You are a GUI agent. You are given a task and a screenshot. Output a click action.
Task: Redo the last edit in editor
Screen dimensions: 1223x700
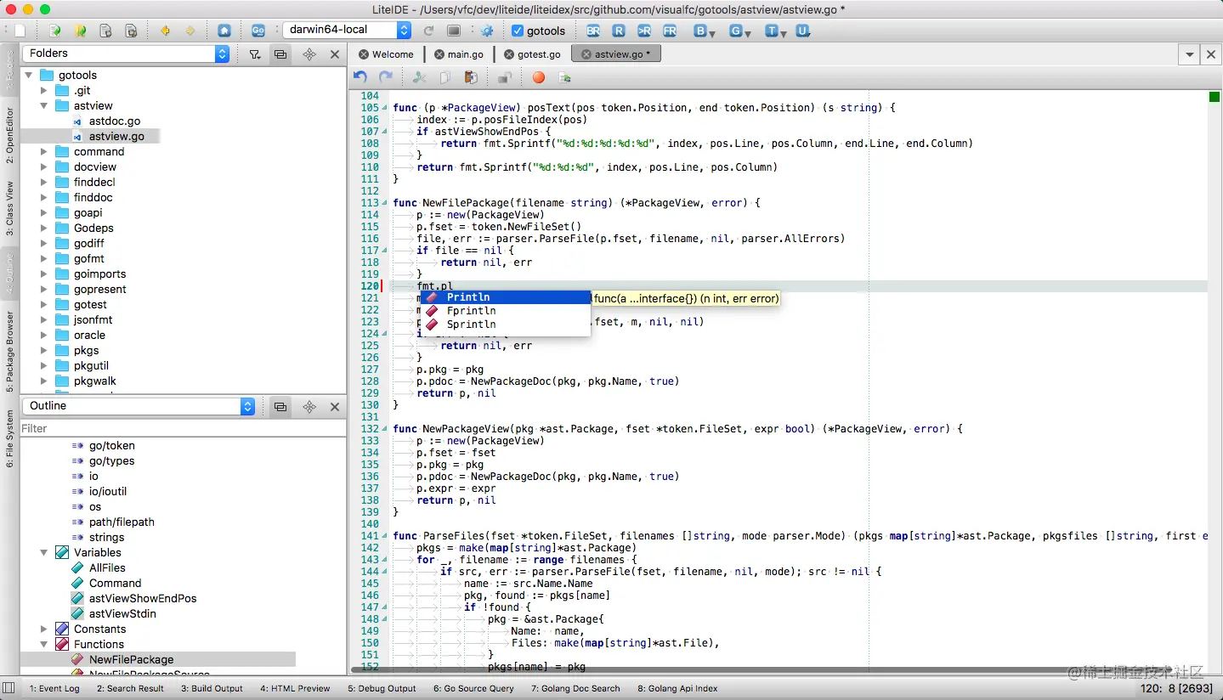tap(386, 77)
